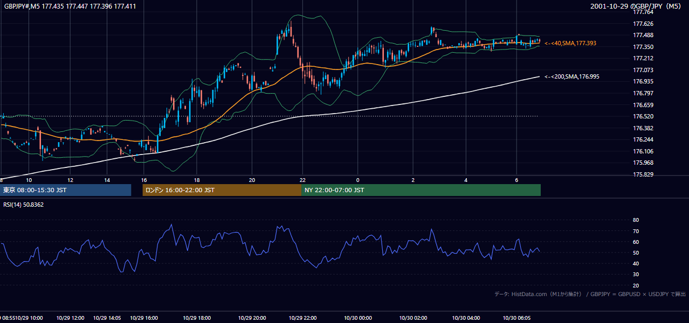Click hour label 22 under the price chart
Image resolution: width=689 pixels, height=323 pixels.
click(x=303, y=180)
